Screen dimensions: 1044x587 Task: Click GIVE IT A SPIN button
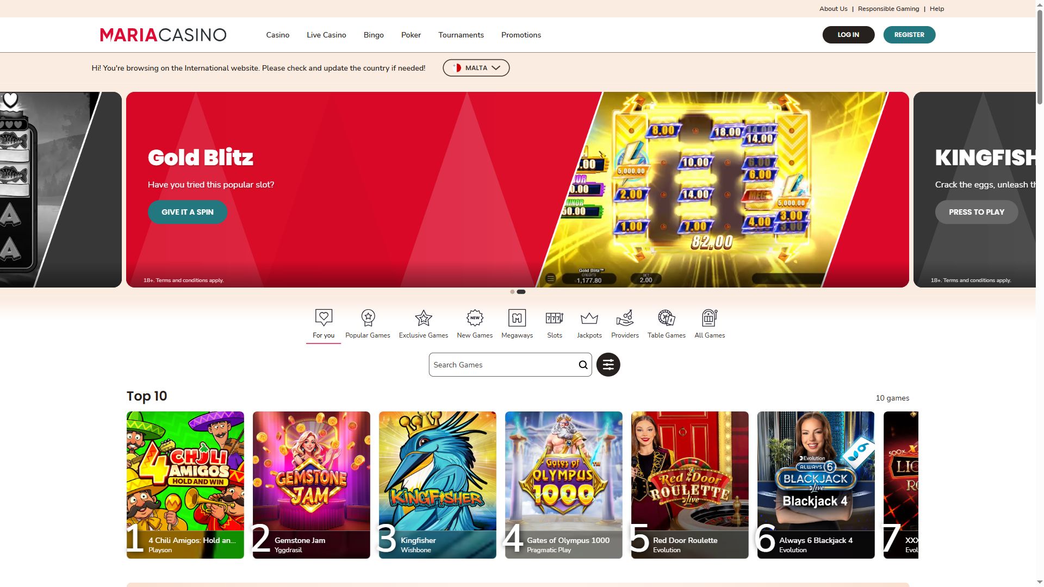pos(188,212)
